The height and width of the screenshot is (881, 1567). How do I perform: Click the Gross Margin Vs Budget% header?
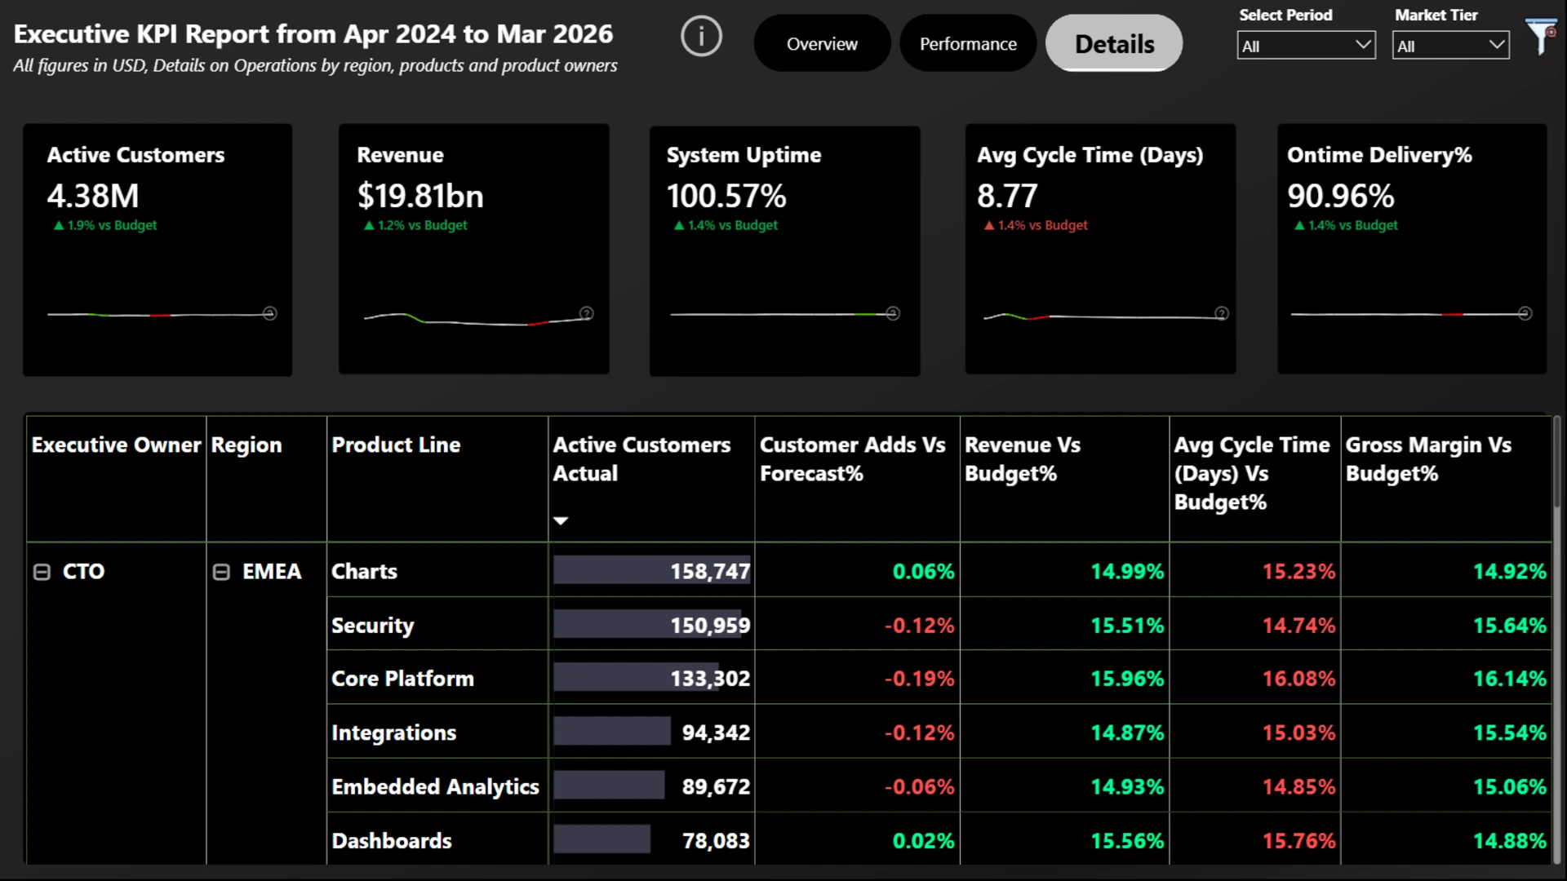pyautogui.click(x=1428, y=459)
